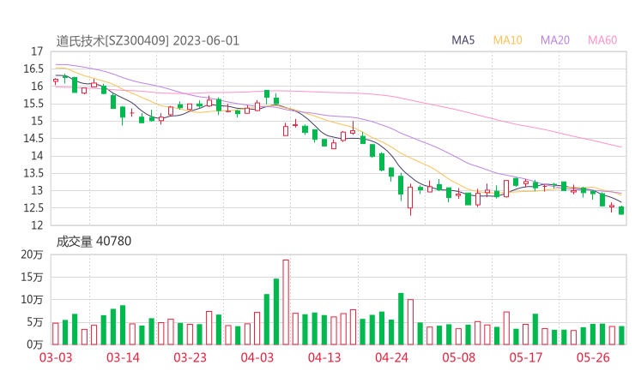The height and width of the screenshot is (377, 635).
Task: Click the last green candlestick on the right
Action: [x=621, y=210]
